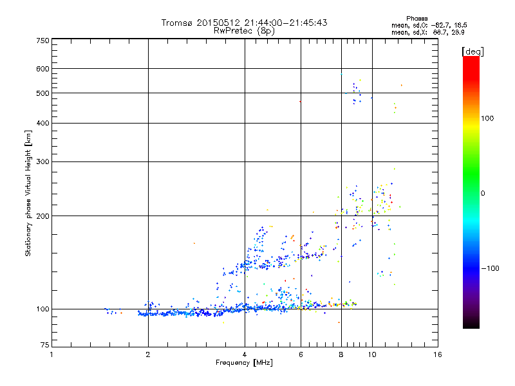The height and width of the screenshot is (386, 515).
Task: Click the y-axis tick label '750'
Action: 42,41
